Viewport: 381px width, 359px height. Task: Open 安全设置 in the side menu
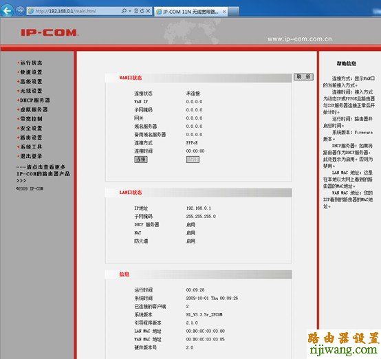(x=31, y=128)
